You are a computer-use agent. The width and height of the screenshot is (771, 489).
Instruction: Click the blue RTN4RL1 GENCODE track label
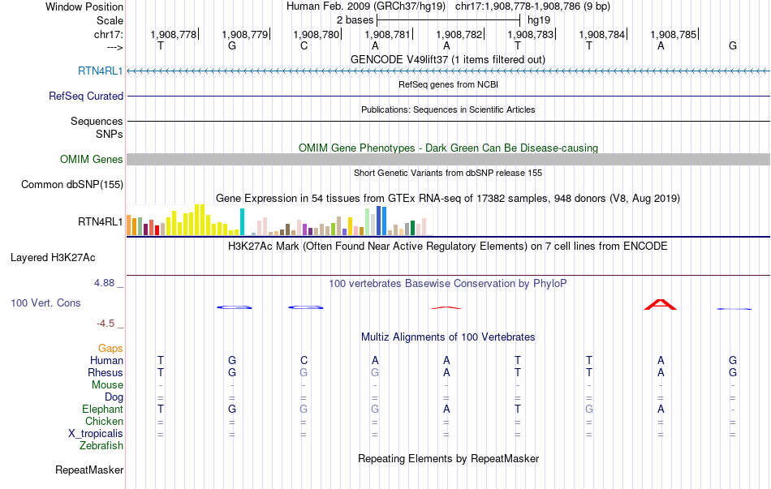click(101, 71)
